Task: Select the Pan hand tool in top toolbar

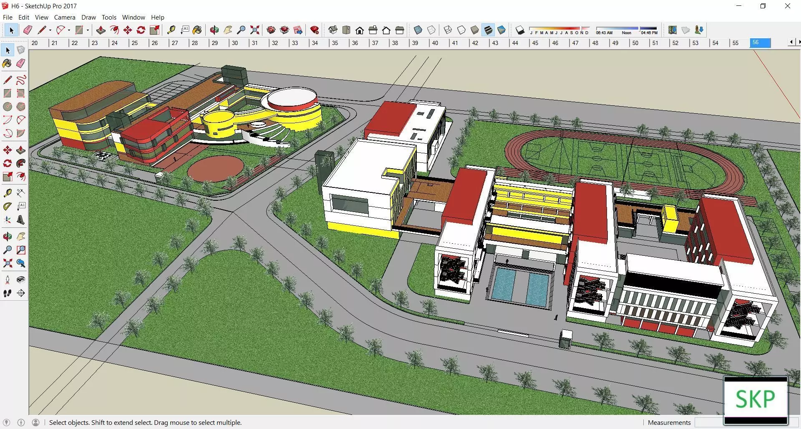Action: click(228, 30)
